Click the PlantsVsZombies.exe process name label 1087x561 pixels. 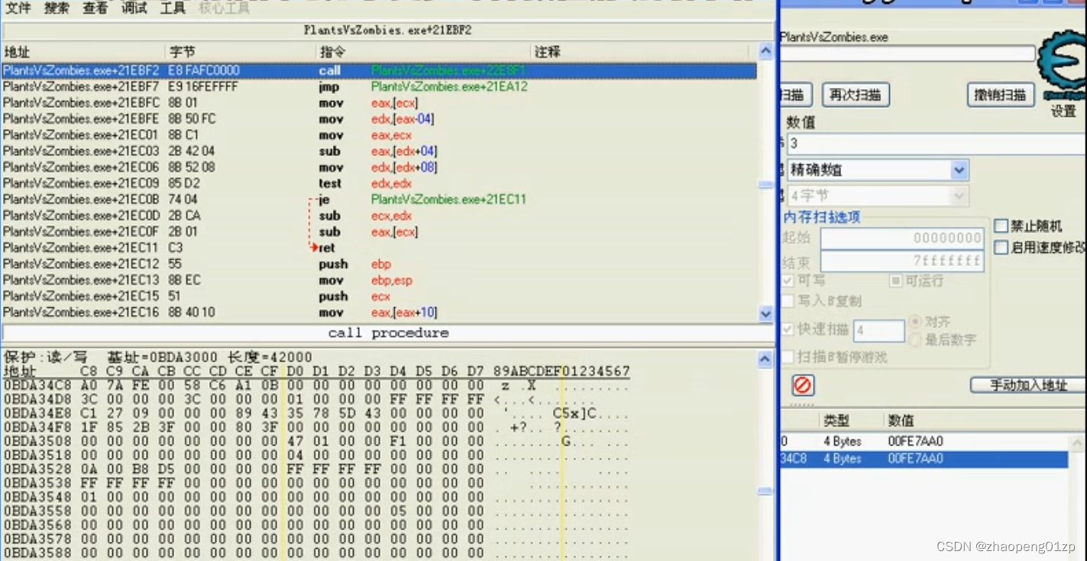click(834, 37)
